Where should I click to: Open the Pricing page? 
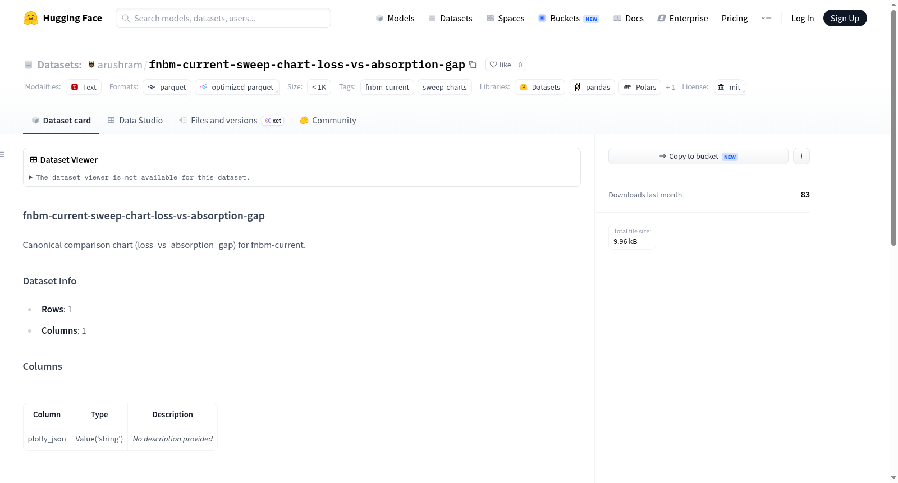pos(734,18)
